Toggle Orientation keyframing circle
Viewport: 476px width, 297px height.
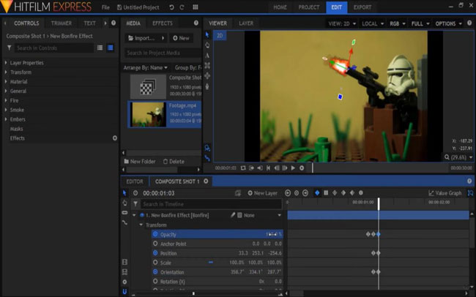pyautogui.click(x=155, y=272)
